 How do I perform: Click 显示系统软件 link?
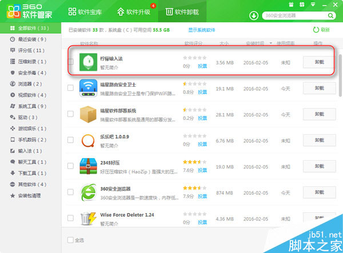(x=202, y=30)
